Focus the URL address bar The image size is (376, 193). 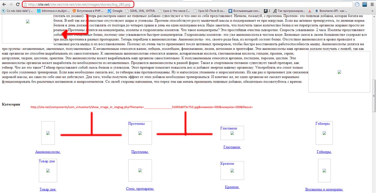click(188, 4)
